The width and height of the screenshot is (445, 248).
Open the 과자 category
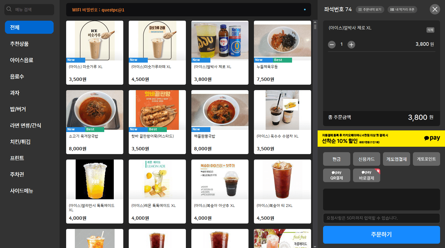coord(29,93)
